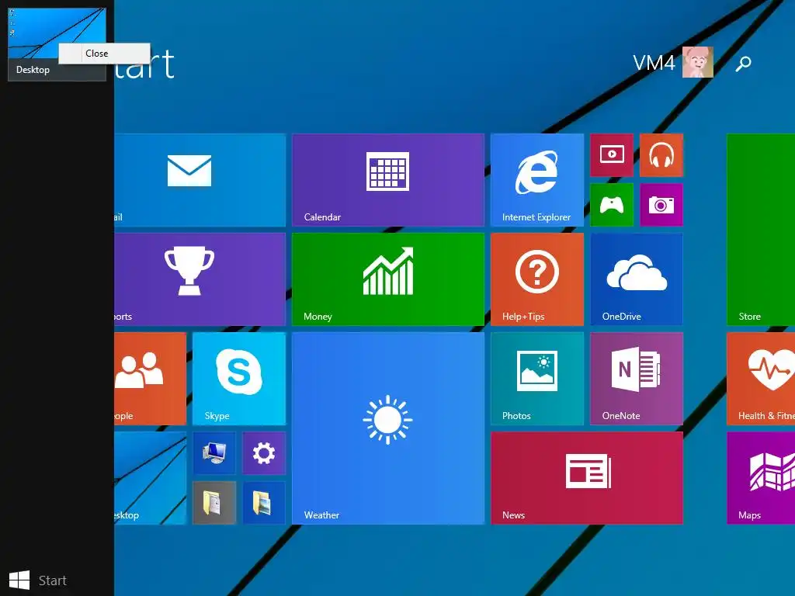Click the Start button in switcher
The image size is (795, 596).
tap(38, 580)
